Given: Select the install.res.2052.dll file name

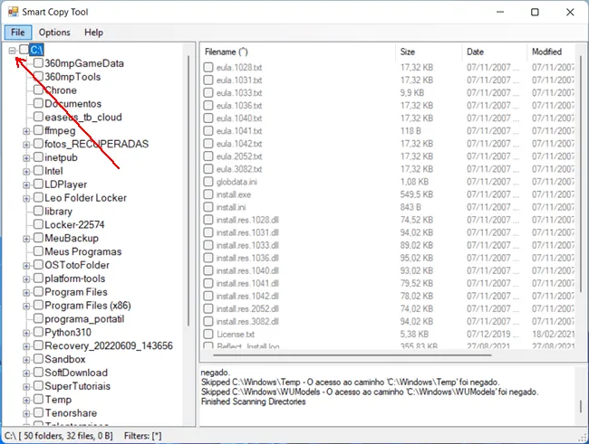Looking at the screenshot, I should tap(247, 308).
